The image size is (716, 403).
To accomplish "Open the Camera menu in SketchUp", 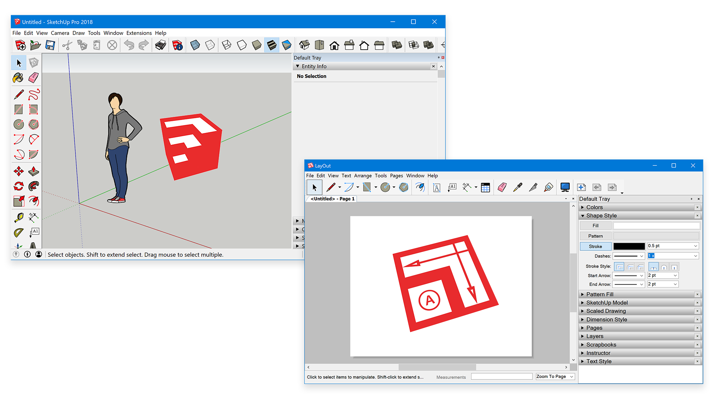I will [x=60, y=33].
